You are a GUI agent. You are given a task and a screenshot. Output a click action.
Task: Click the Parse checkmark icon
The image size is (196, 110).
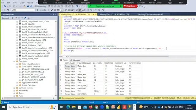click(52, 10)
